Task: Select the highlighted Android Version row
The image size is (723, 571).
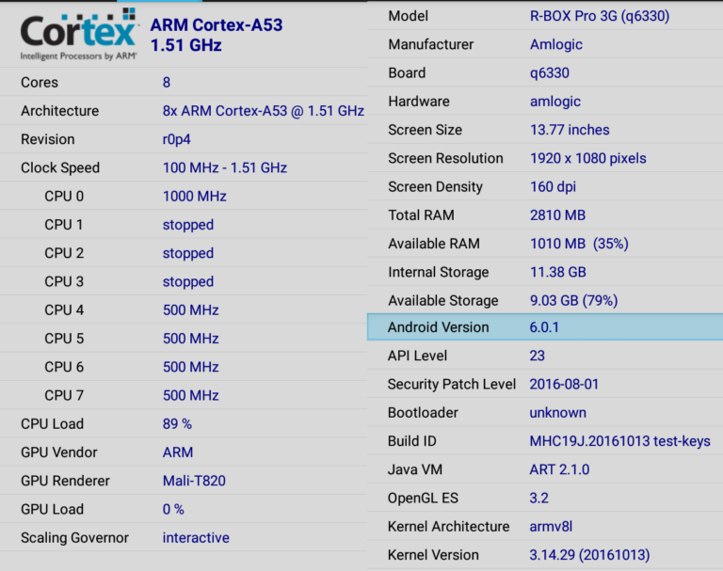Action: click(545, 327)
